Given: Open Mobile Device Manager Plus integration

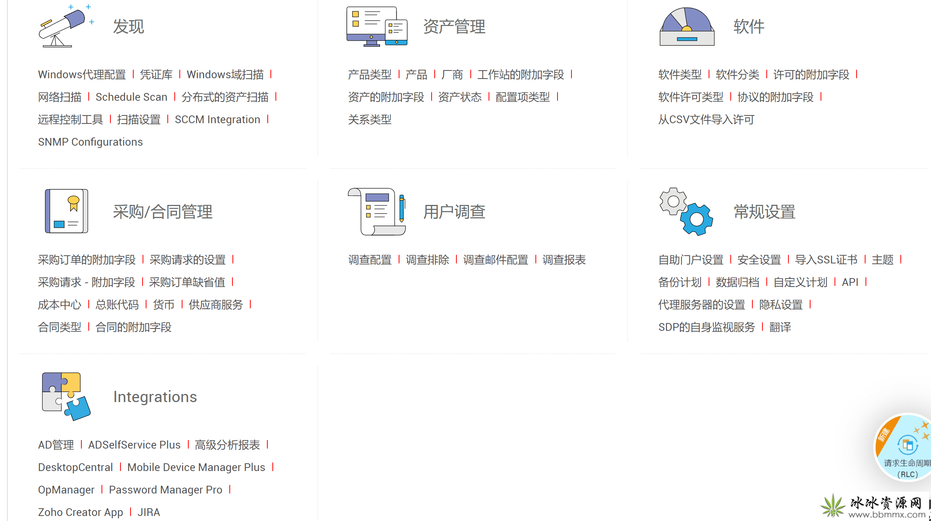Looking at the screenshot, I should (196, 467).
